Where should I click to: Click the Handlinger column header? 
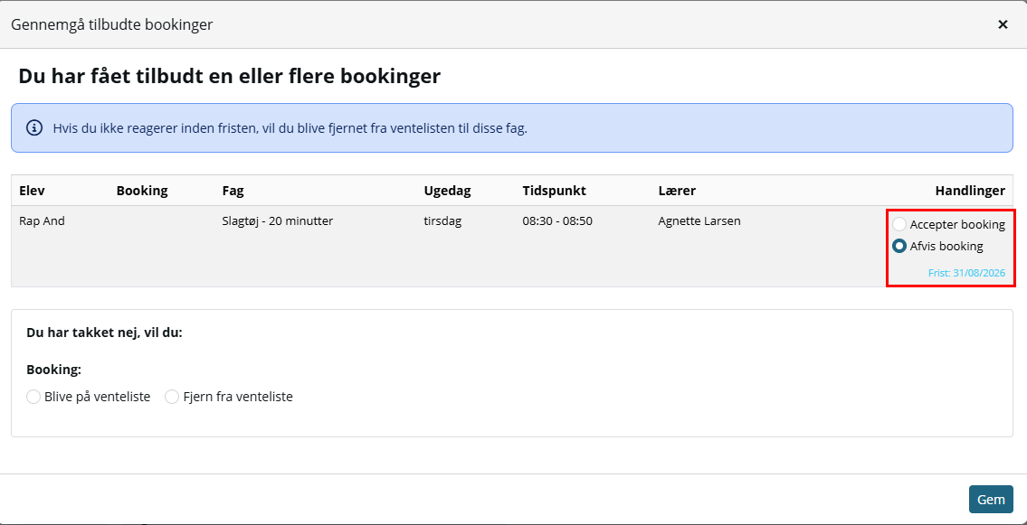pyautogui.click(x=969, y=191)
